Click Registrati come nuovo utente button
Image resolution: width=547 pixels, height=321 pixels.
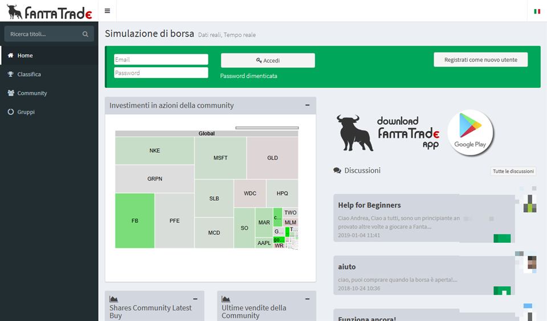[481, 60]
